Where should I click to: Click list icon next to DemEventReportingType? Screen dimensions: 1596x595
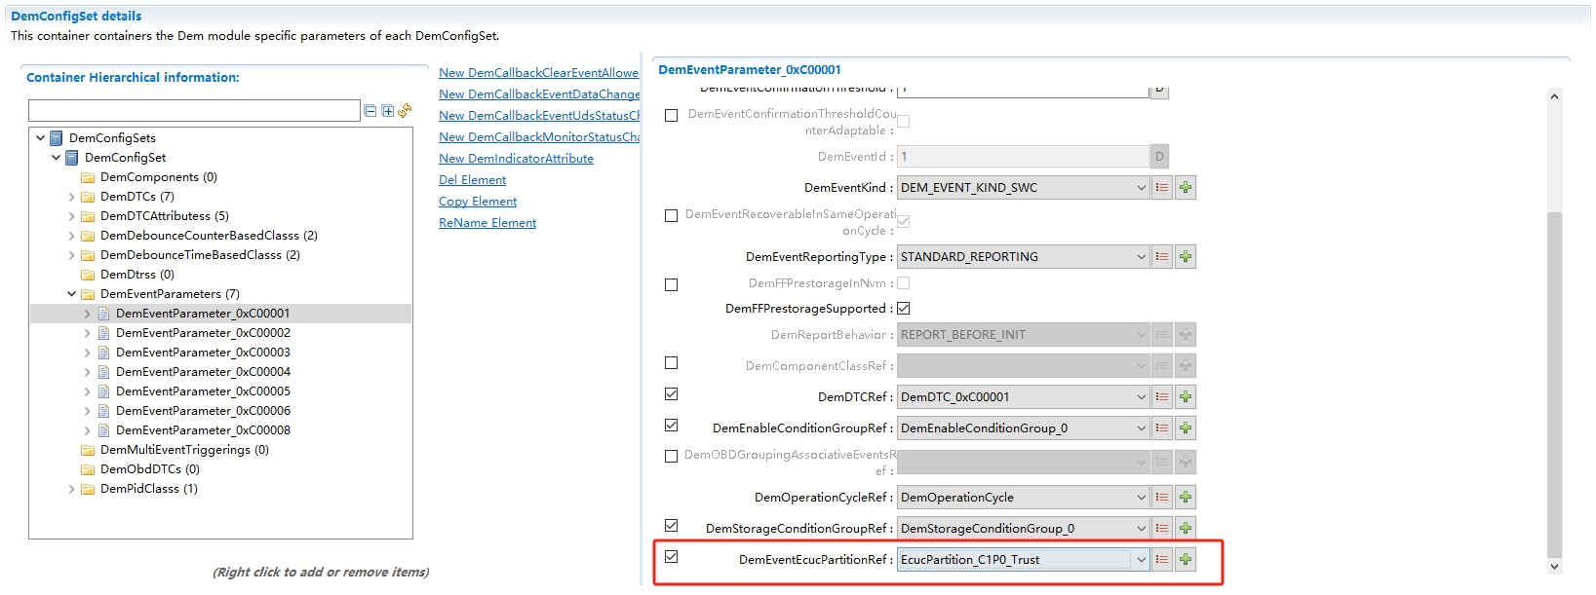(1161, 257)
